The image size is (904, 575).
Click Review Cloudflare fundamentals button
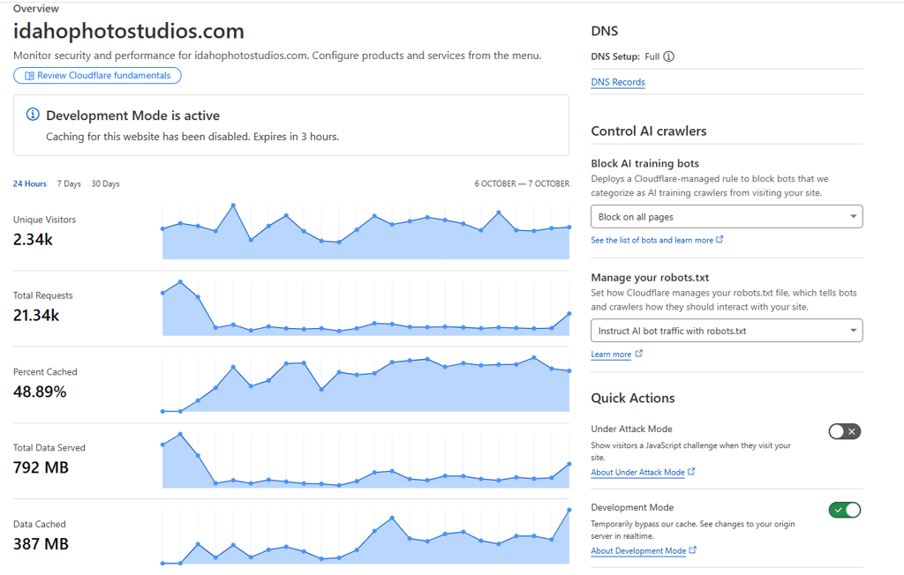pos(97,76)
